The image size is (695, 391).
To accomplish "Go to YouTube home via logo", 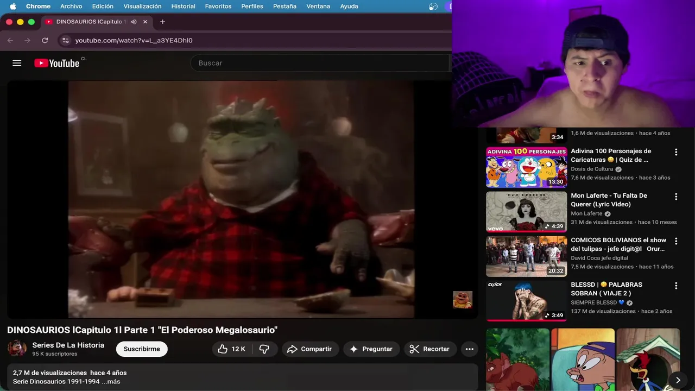I will click(57, 63).
